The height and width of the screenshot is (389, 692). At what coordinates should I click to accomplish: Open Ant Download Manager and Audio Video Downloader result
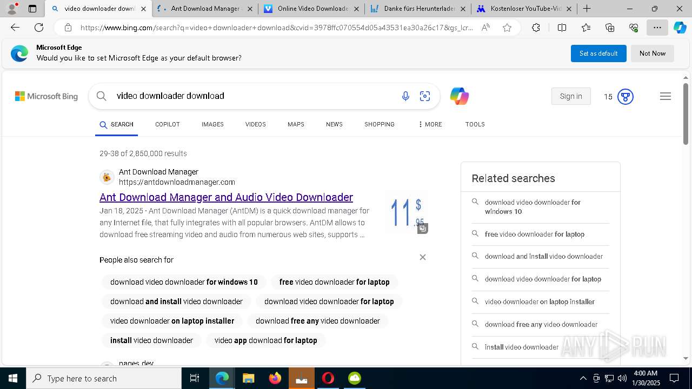coord(226,197)
